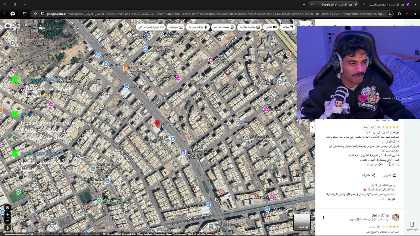Select the Hotels category chip
Screen dimensions: 420x236
click(270, 27)
